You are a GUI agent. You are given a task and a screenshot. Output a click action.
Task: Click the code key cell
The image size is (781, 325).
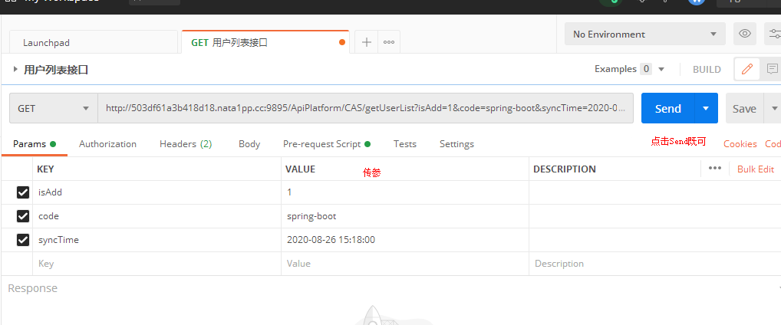[x=157, y=216]
